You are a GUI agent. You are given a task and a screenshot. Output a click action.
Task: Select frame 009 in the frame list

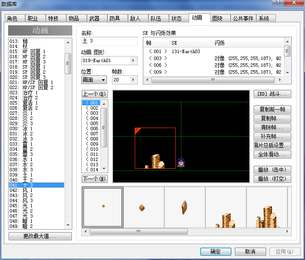(92, 144)
